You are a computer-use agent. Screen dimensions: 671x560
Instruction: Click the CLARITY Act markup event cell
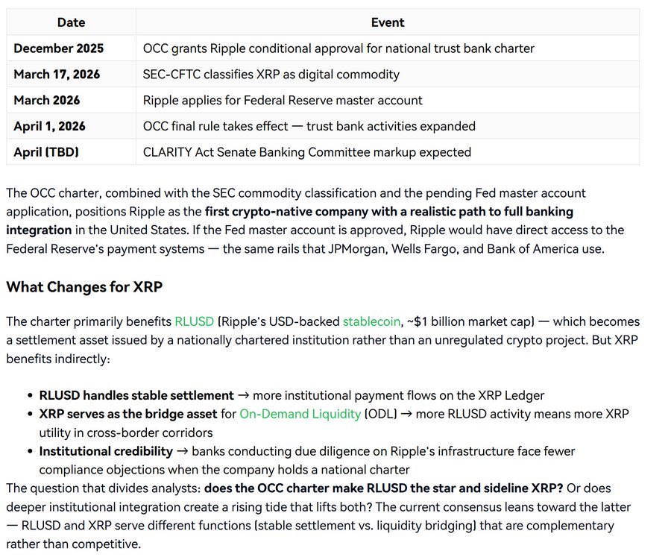306,152
